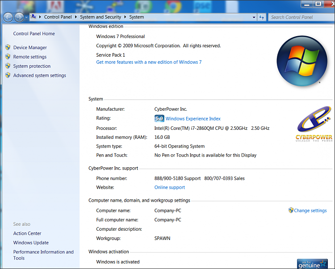
Task: Click the Windows logo orb image
Action: 302,61
